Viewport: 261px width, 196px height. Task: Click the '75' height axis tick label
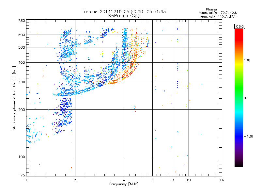coord(23,175)
